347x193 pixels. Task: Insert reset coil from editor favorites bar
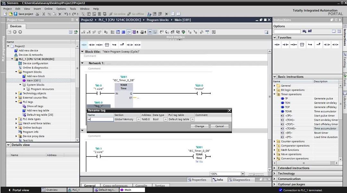137,45
